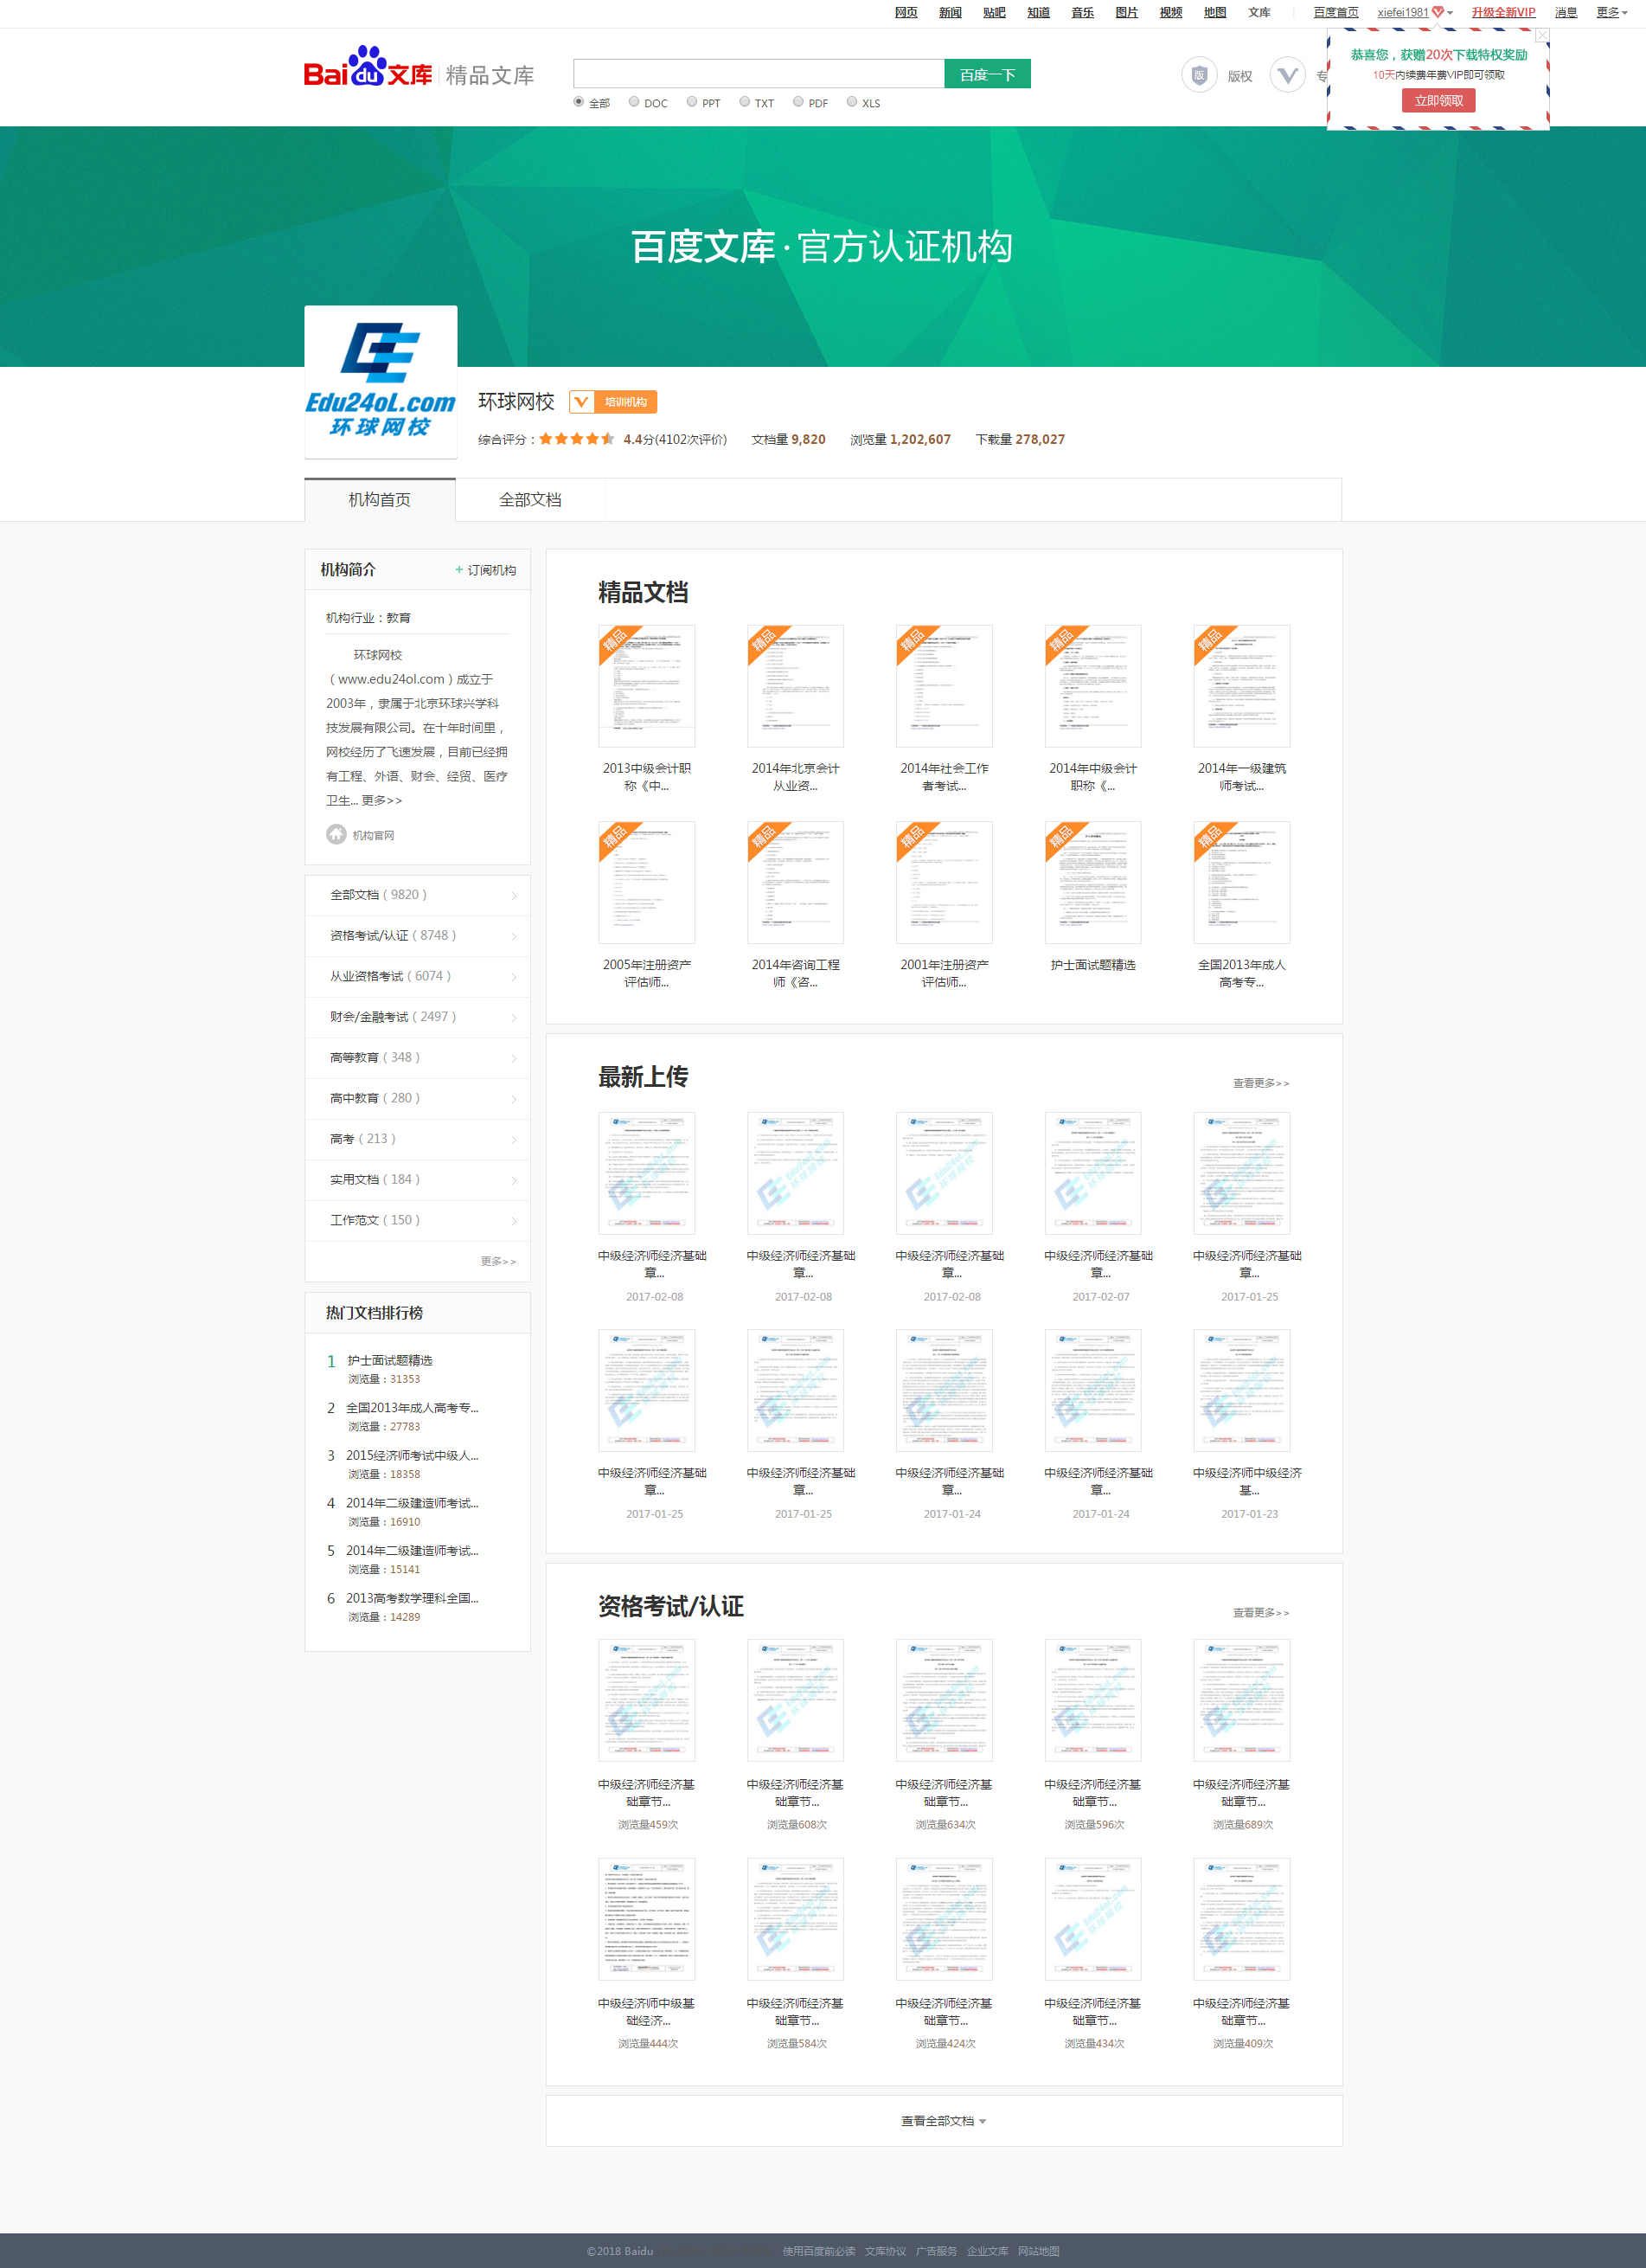Click 查看更多 in 最新上传 section
The width and height of the screenshot is (1646, 2268).
1260,1083
